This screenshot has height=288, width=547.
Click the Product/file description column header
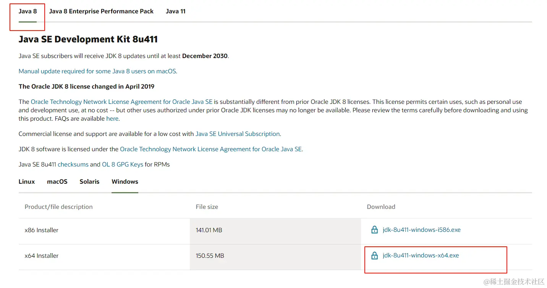[58, 207]
